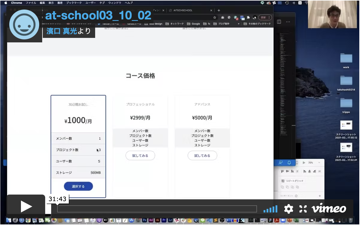Open the ブログ制作 bookmark folder
This screenshot has width=362, height=225.
tap(221, 24)
